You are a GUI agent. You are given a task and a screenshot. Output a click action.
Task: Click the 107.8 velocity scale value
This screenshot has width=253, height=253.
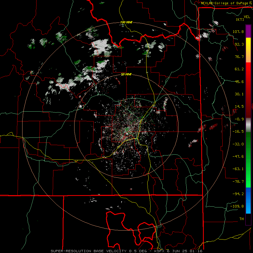pos(238,31)
